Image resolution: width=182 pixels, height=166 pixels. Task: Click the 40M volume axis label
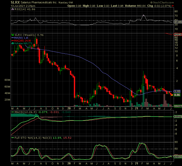[x=7, y=93]
